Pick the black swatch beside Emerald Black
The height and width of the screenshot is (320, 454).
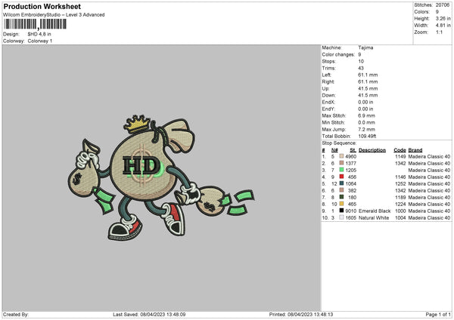[342, 211]
